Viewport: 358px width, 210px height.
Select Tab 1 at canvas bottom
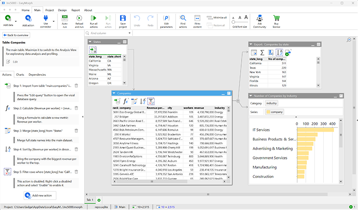pos(89,199)
